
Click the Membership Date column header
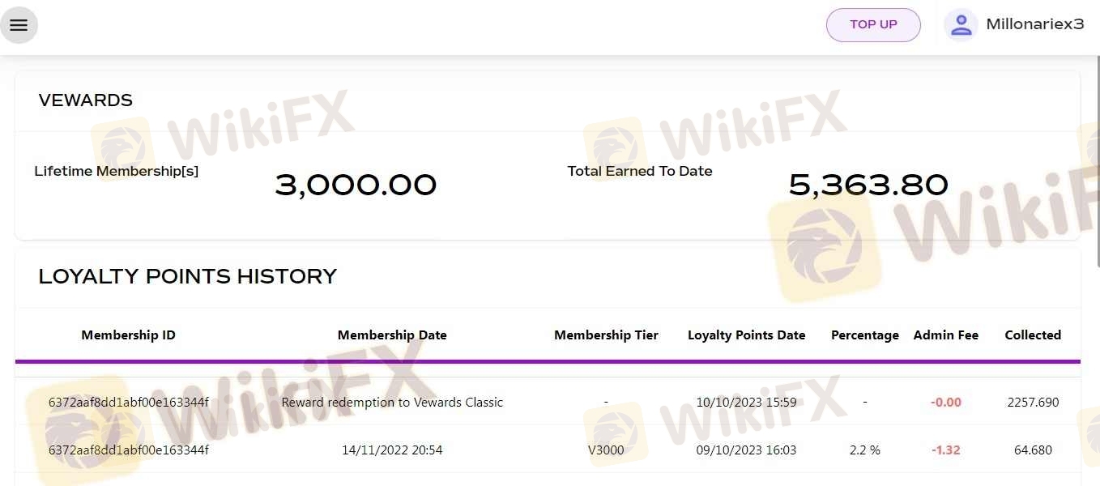392,335
